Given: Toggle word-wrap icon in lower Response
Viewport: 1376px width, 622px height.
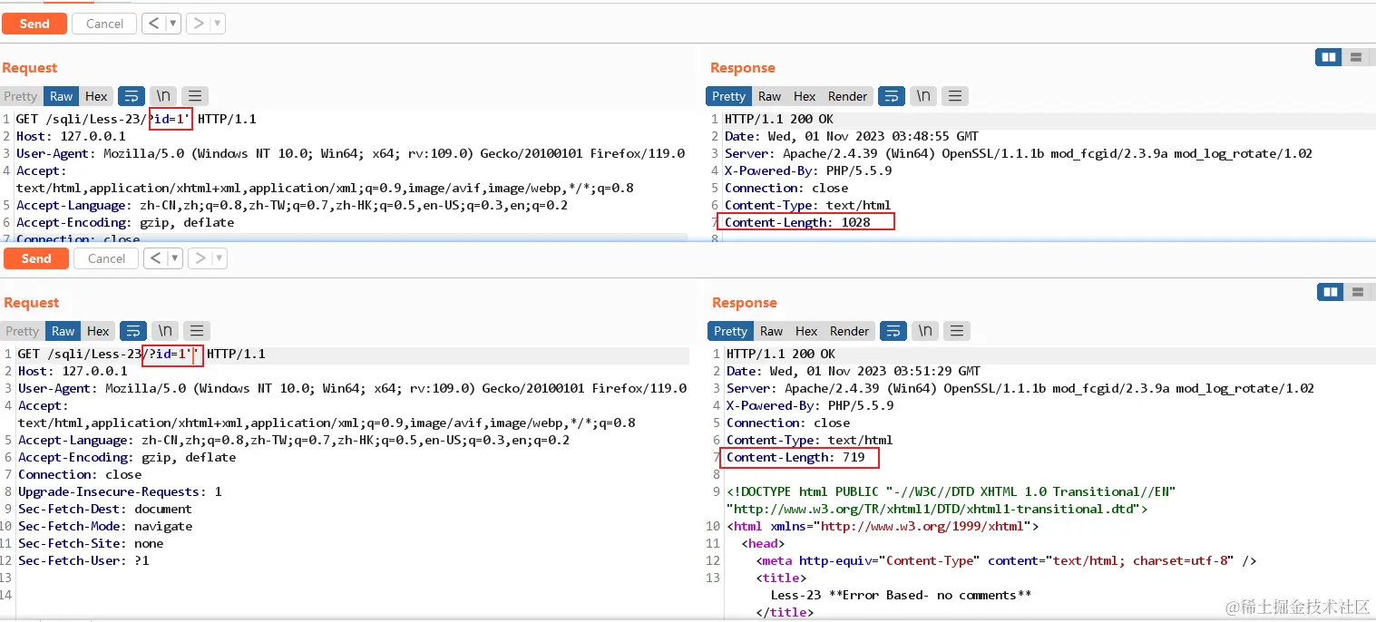Looking at the screenshot, I should coord(893,331).
